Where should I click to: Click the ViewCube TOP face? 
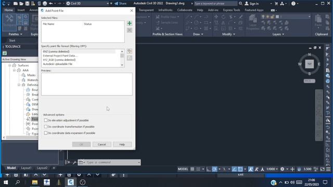tap(310, 64)
